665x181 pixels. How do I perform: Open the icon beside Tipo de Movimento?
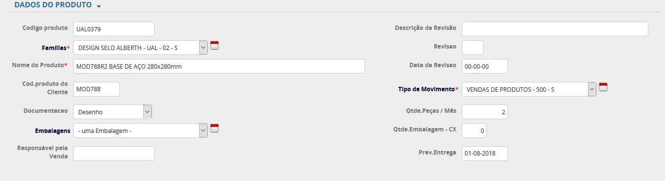pyautogui.click(x=603, y=87)
